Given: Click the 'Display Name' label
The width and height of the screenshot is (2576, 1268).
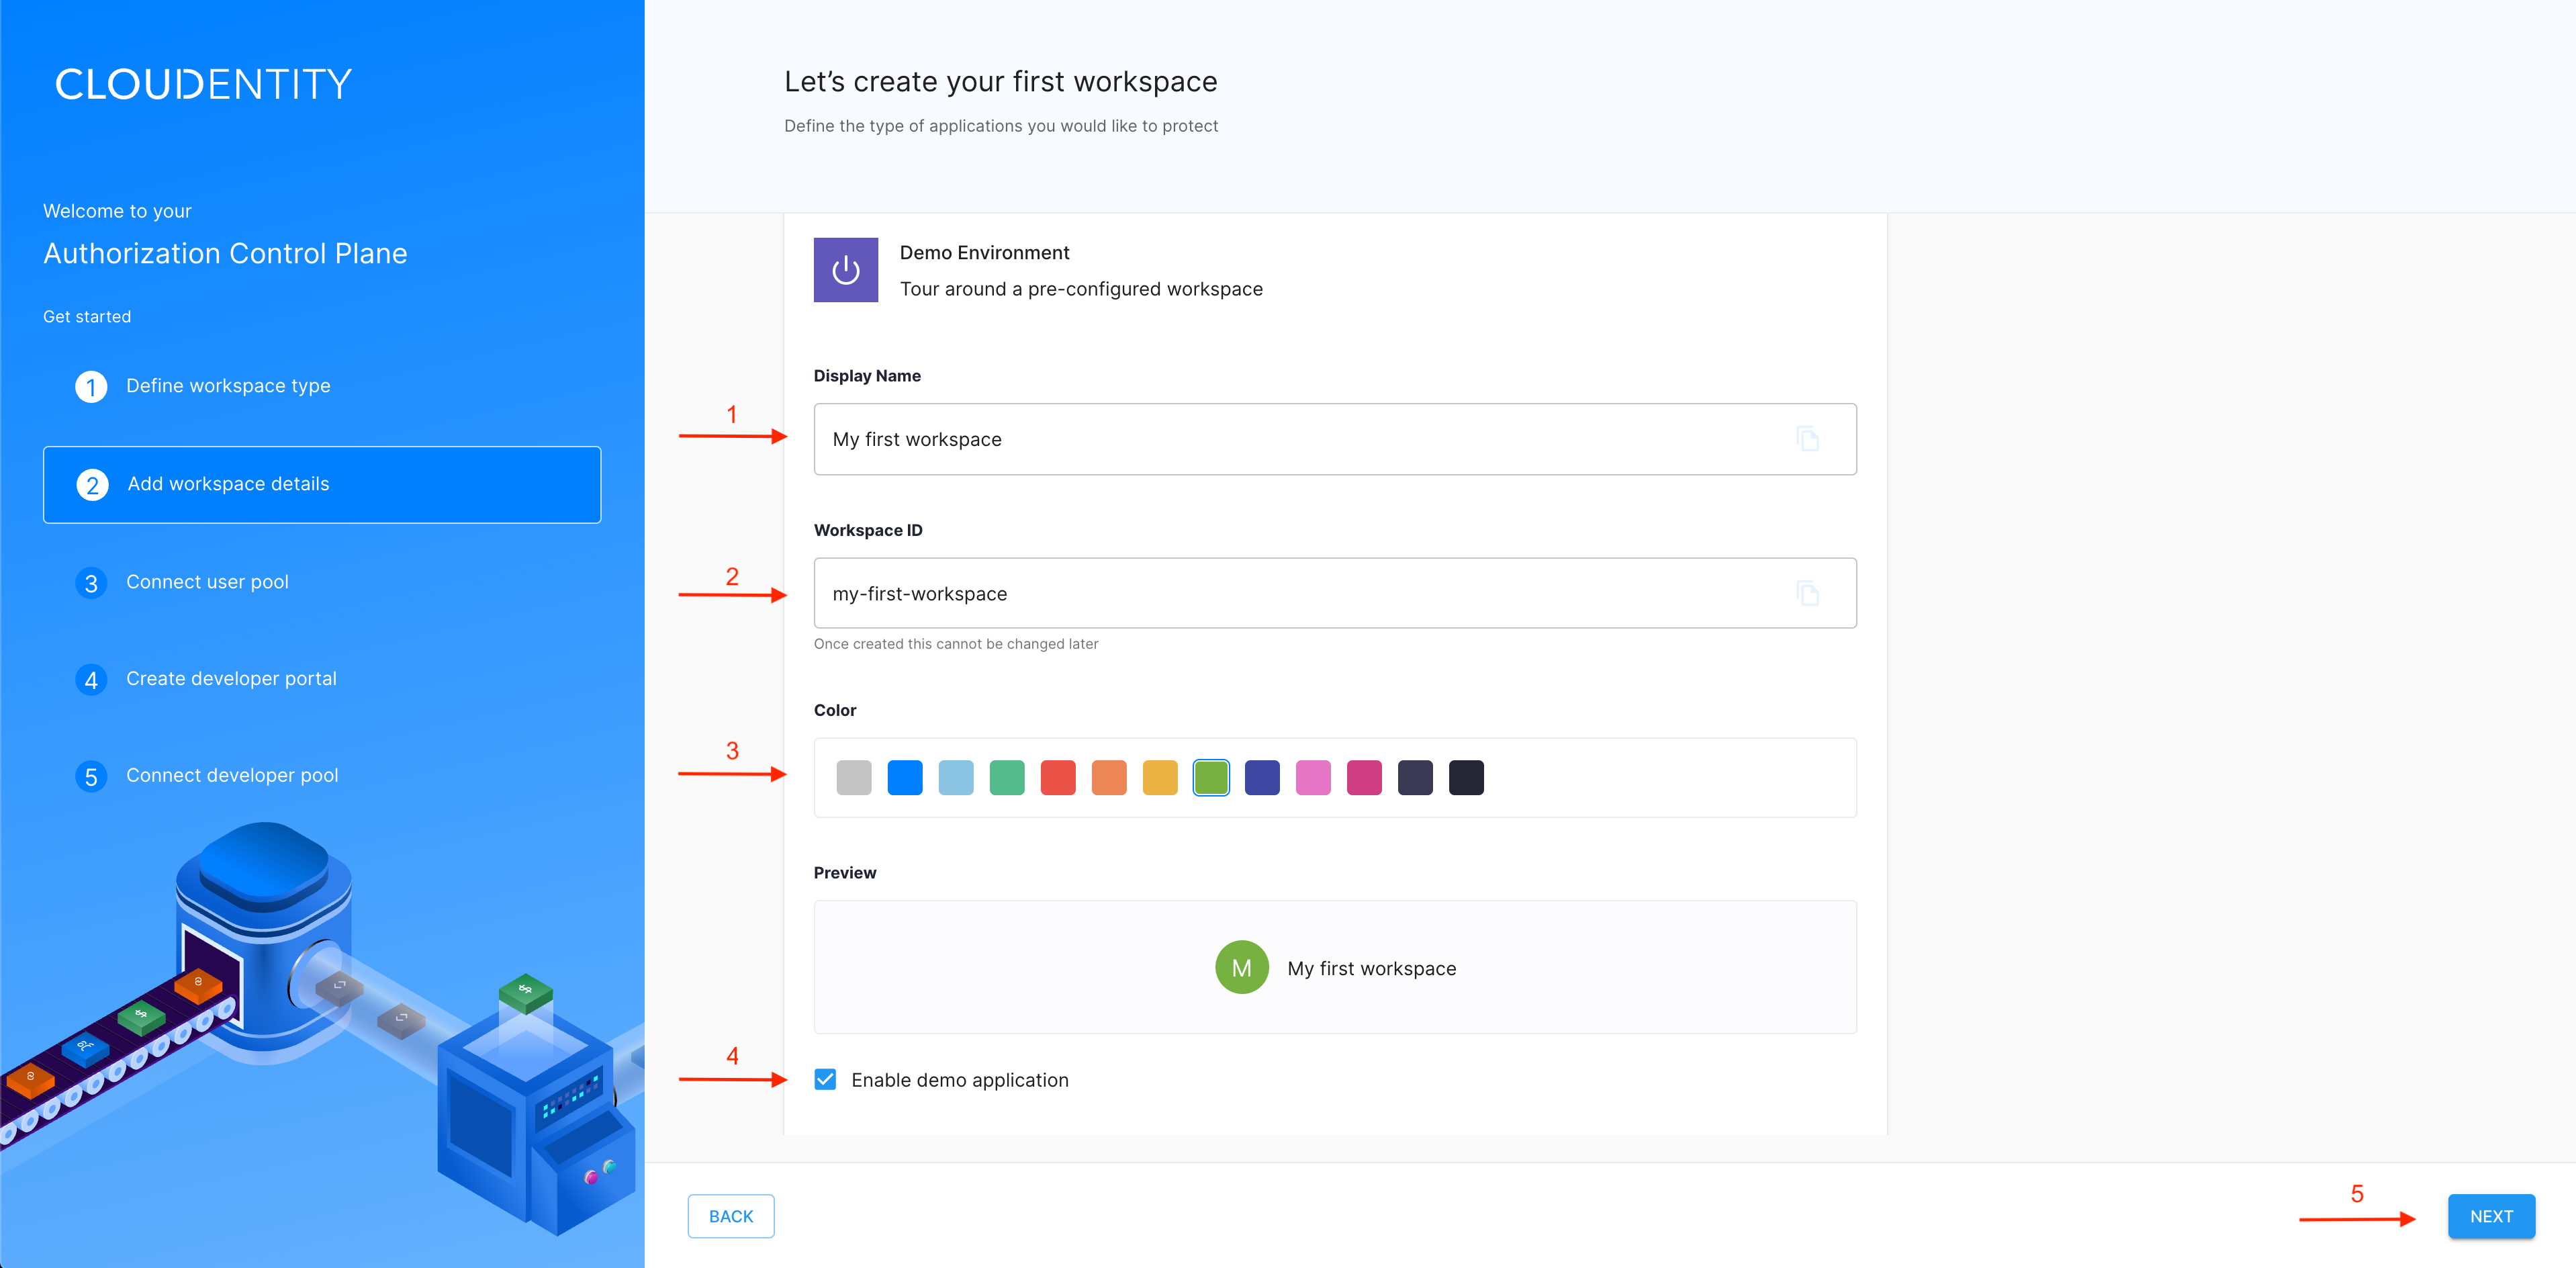Looking at the screenshot, I should click(x=867, y=376).
